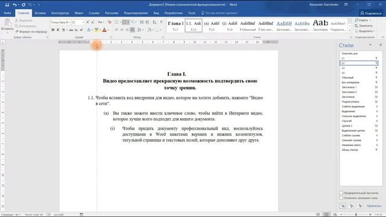Click the numbered list icon
Viewport: 386px width, 217px height.
click(125, 22)
